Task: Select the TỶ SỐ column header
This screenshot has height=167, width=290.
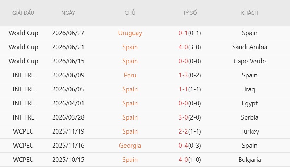Action: (x=190, y=13)
